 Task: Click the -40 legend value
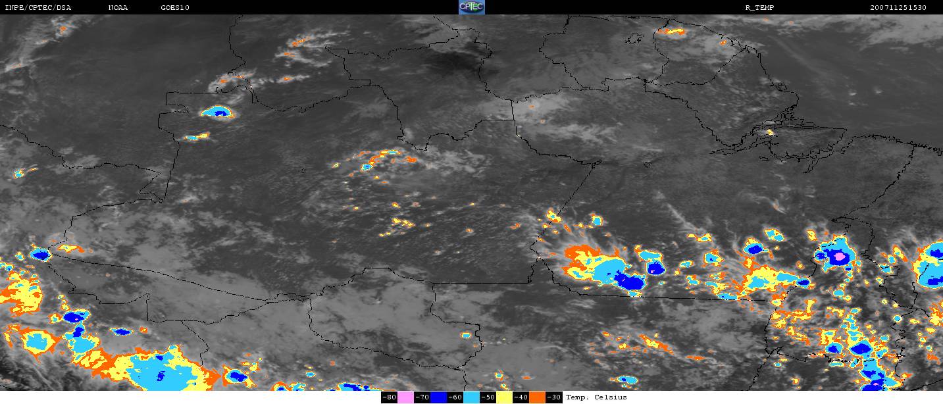521,397
